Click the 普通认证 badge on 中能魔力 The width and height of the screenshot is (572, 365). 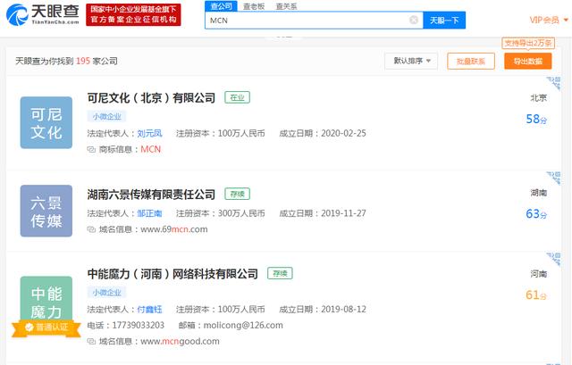tap(46, 328)
